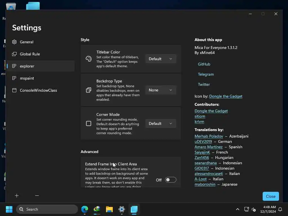Viewport: 288px width, 216px height.
Task: Open Microsoft Edge from the taskbar
Action: coord(85,209)
